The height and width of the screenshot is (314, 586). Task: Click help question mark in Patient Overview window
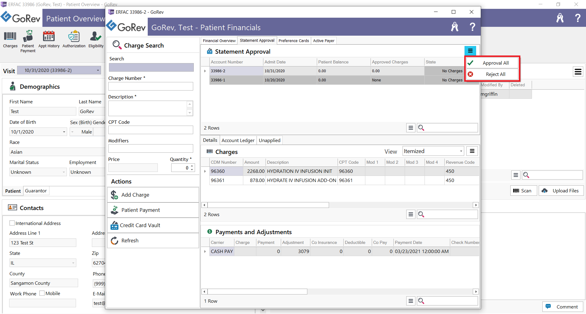coord(577,18)
